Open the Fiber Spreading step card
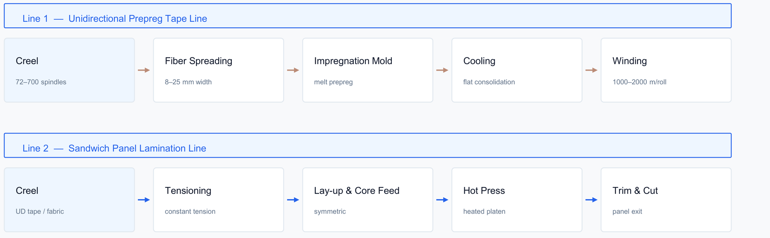This screenshot has height=238, width=770. tap(219, 70)
